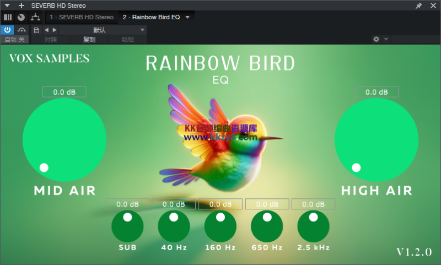Click the macro knob icon in the header
Viewport: 441px width, 265px height.
point(21,18)
